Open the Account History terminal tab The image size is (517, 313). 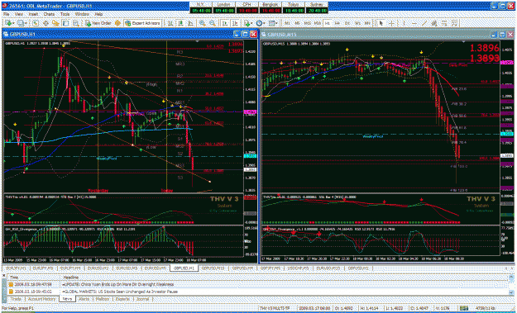coord(41,299)
